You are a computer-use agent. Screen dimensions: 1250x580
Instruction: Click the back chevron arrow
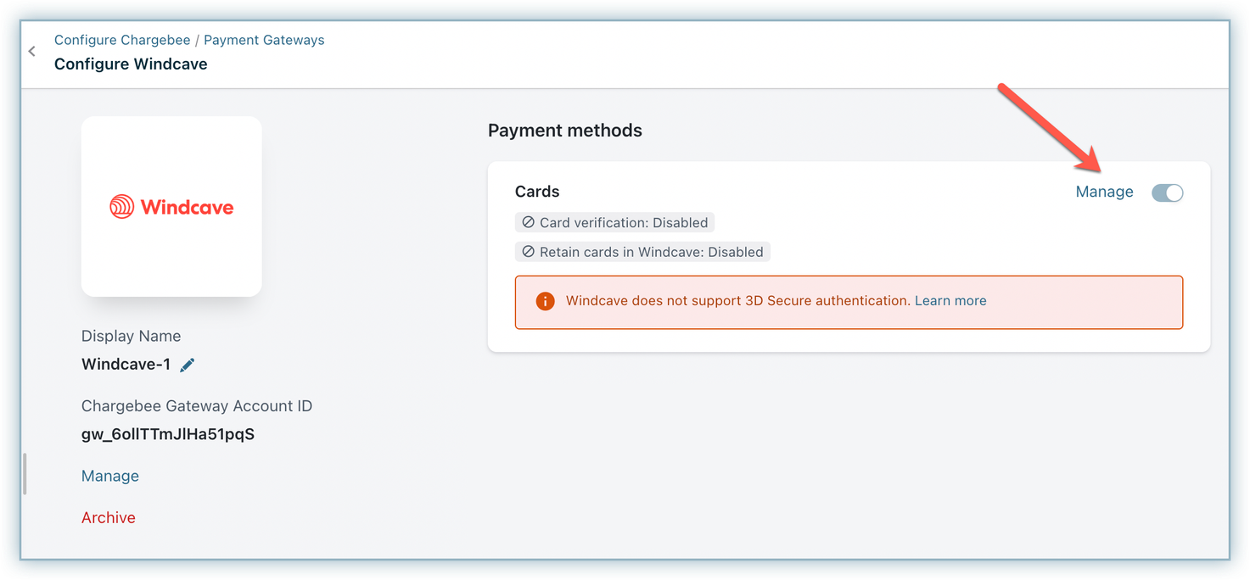click(32, 52)
